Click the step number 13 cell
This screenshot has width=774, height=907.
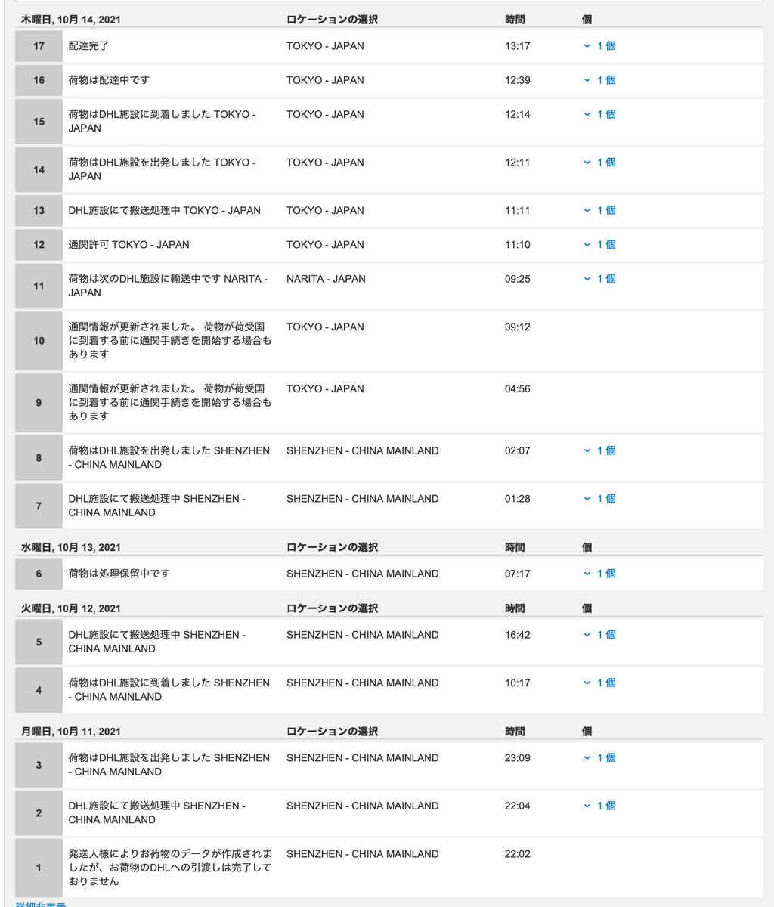(39, 211)
